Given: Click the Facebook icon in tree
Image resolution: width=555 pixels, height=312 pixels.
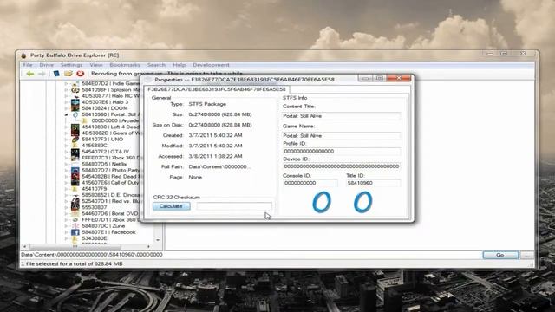Looking at the screenshot, I should click(x=75, y=232).
